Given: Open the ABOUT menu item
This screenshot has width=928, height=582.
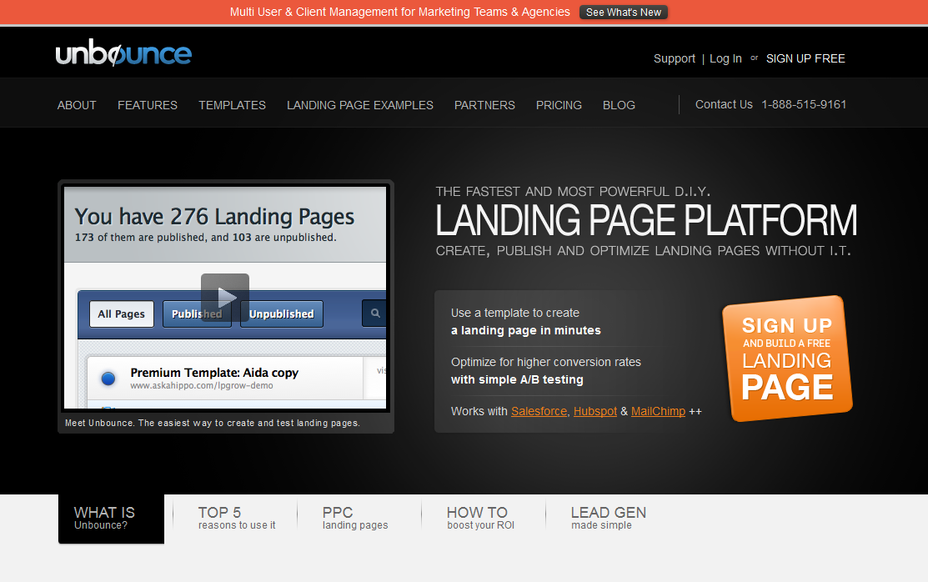Looking at the screenshot, I should point(77,105).
